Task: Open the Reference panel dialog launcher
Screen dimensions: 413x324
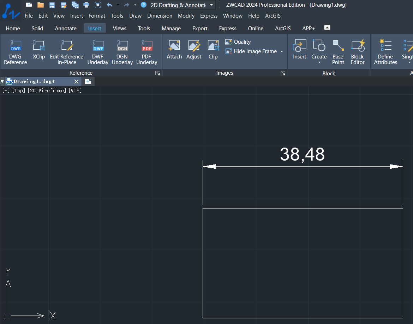Action: click(x=157, y=73)
